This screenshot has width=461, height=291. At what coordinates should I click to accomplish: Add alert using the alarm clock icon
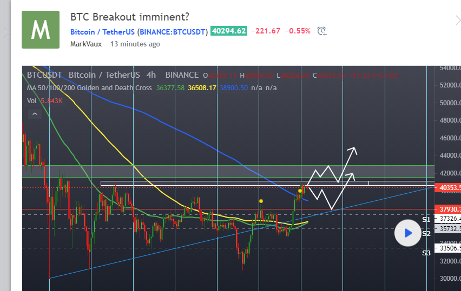point(322,31)
